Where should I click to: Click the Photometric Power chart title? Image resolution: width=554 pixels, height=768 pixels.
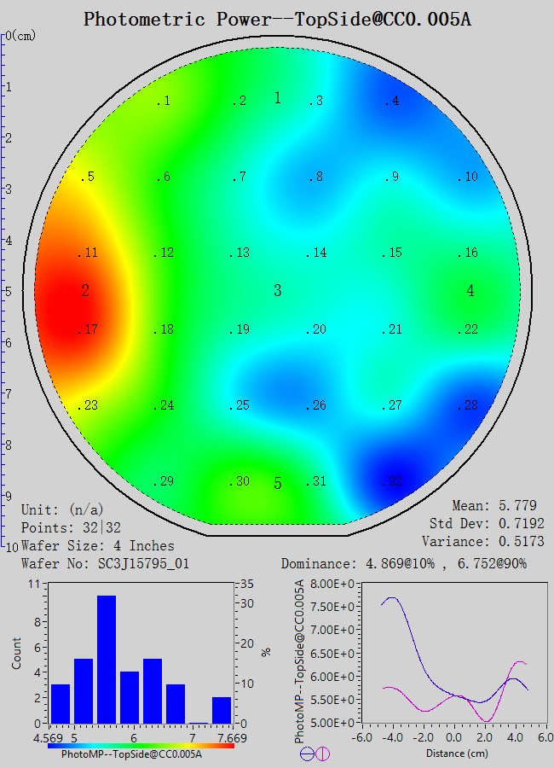click(277, 19)
